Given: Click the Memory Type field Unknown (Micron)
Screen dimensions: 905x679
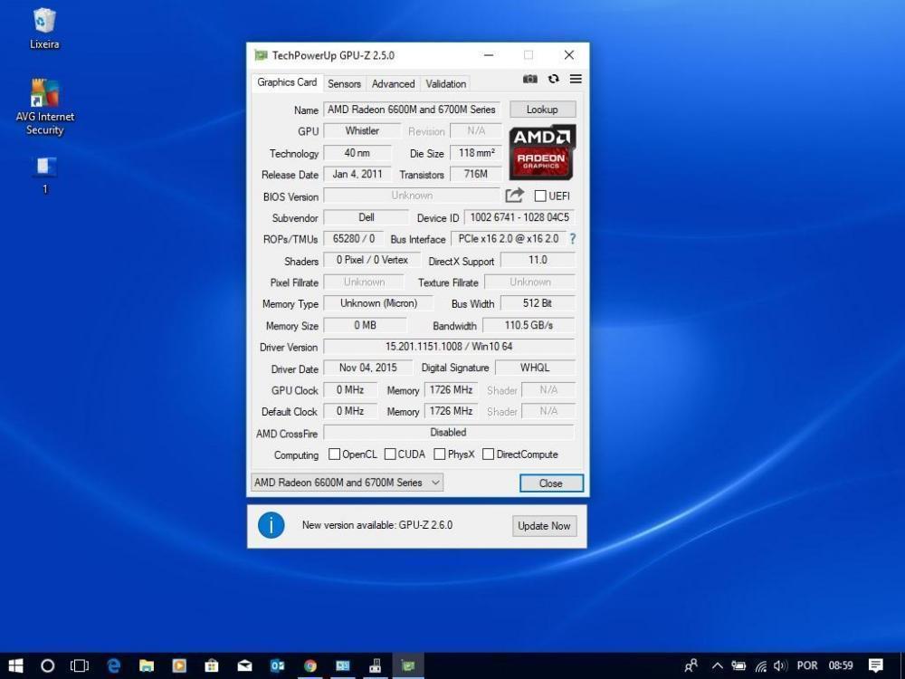Looking at the screenshot, I should coord(378,303).
